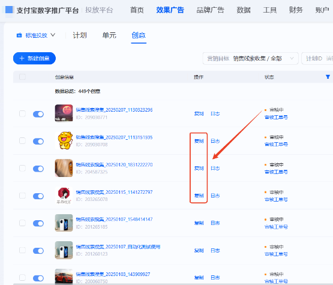
Task: Open 日志 for creative ID 204587325
Action: [x=215, y=168]
